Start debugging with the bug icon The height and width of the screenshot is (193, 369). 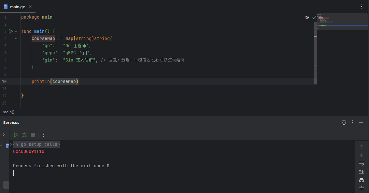24,135
